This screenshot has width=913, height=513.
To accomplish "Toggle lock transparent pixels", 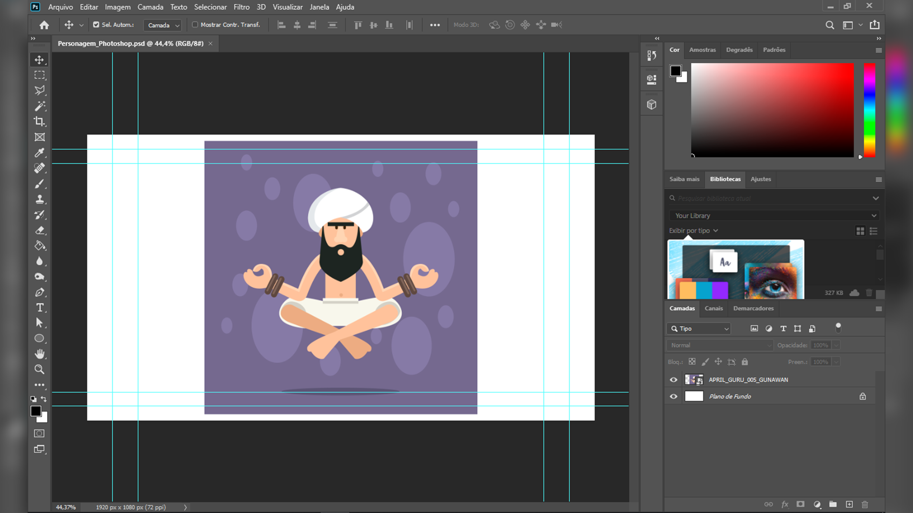I will (692, 362).
